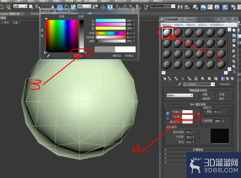
Task: Click the Sample Type sphere icon
Action: pos(234,30)
